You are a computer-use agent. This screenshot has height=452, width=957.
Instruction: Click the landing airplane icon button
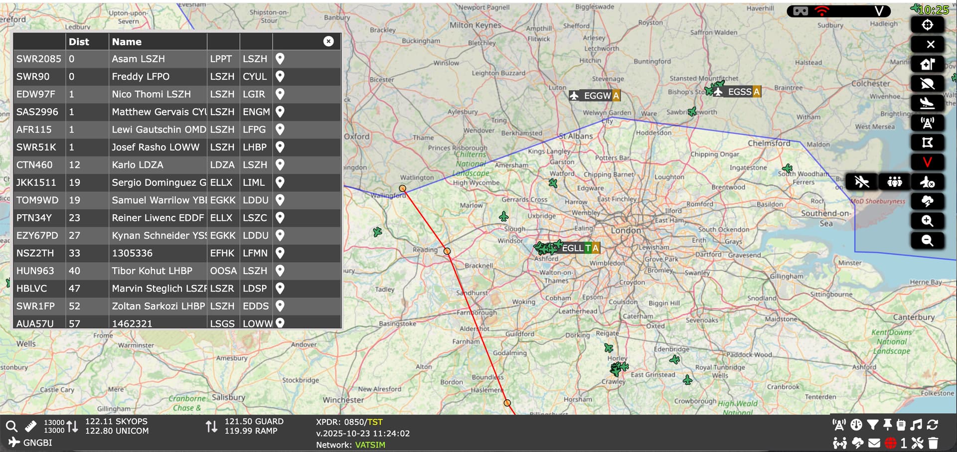click(x=927, y=103)
